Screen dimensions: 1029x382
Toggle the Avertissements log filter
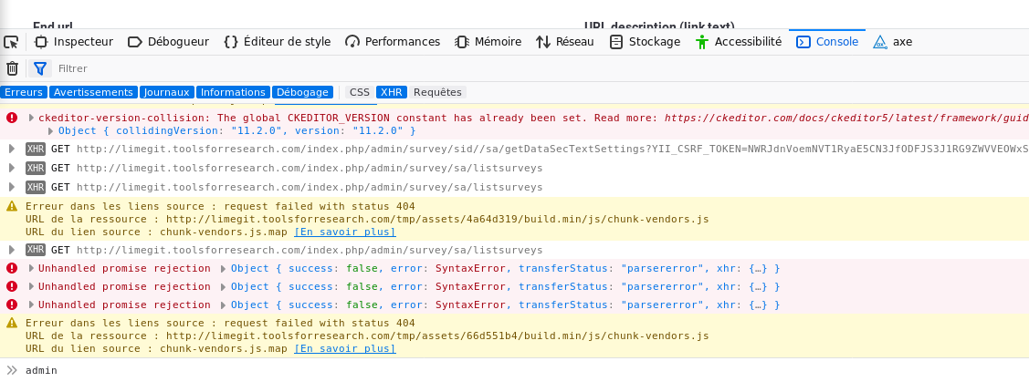[x=93, y=92]
